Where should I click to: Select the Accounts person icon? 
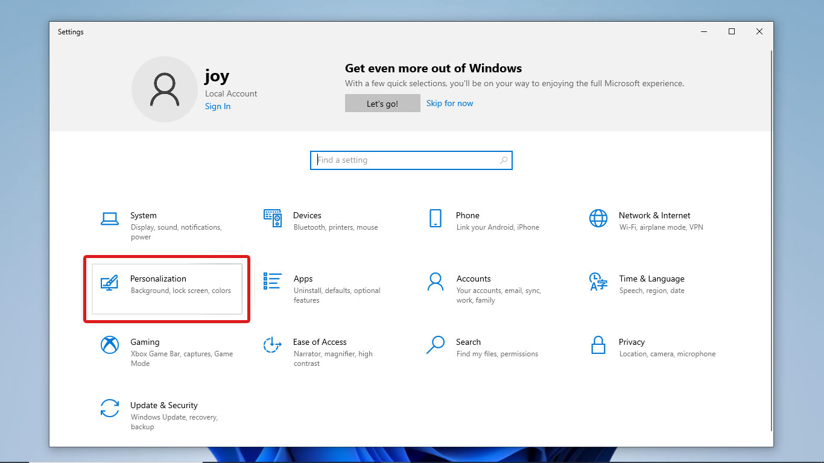pyautogui.click(x=436, y=282)
